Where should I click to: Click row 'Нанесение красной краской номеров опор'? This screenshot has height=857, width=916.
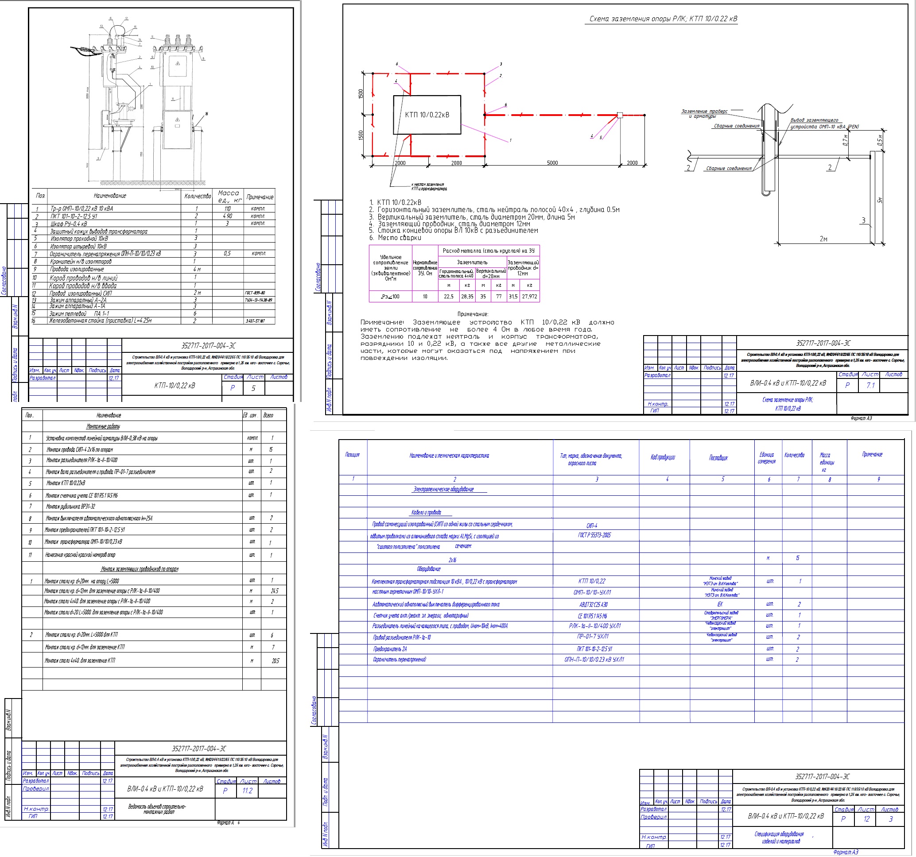tap(154, 555)
